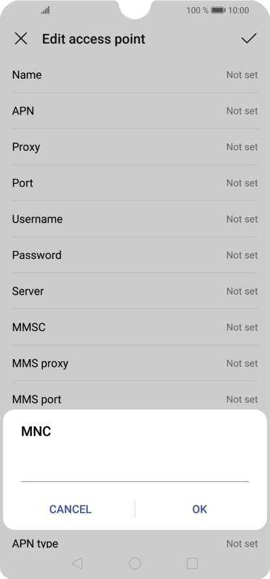This screenshot has height=579, width=270.
Task: Tap the checkmark to save access point
Action: [249, 38]
